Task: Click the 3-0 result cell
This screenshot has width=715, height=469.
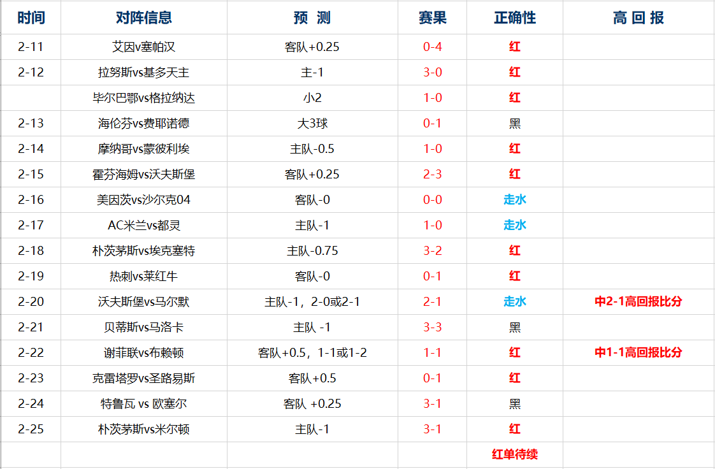Action: click(432, 73)
